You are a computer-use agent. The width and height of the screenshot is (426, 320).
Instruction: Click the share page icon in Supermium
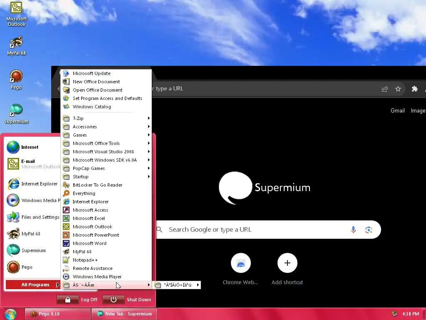[x=385, y=89]
